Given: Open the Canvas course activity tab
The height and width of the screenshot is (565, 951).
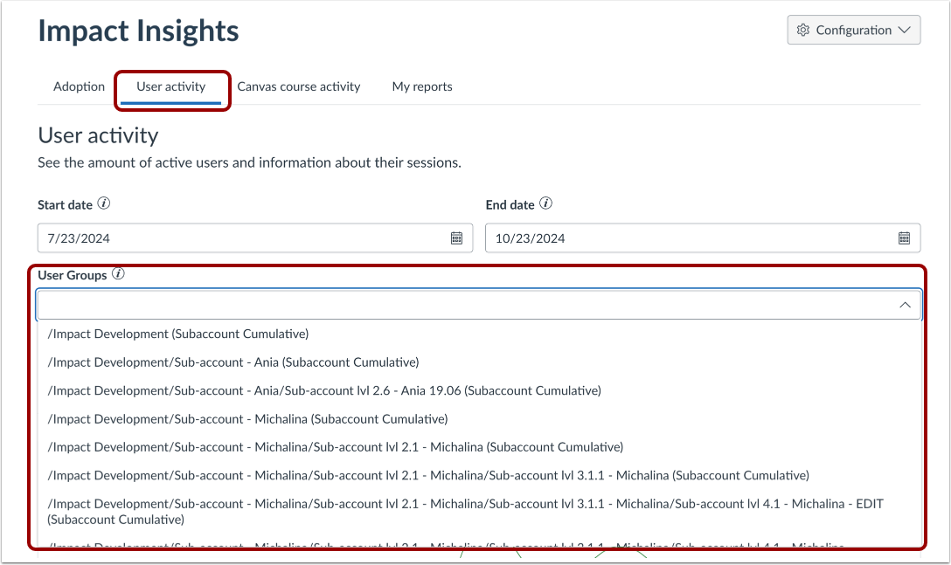Looking at the screenshot, I should 298,86.
